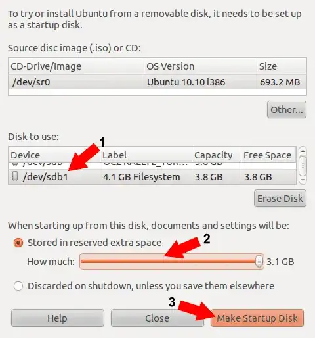Click the How much slider handle

[259, 262]
